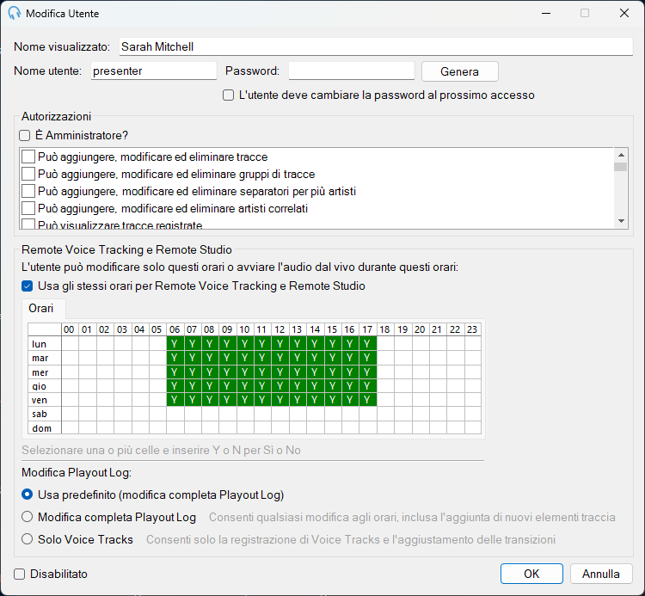Click the Genera password button
The height and width of the screenshot is (596, 645).
[x=459, y=71]
